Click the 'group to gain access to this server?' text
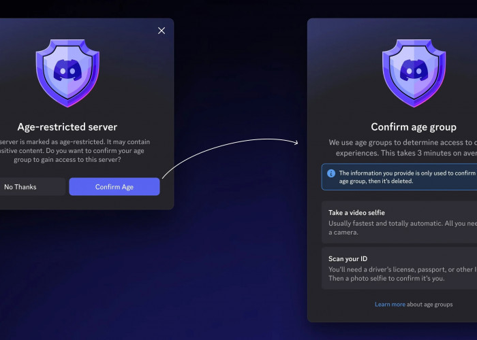 coord(67,160)
